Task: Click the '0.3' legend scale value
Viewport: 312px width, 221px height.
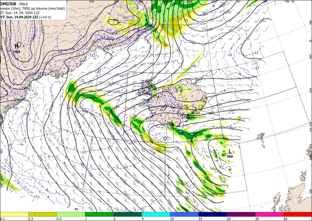Action: pos(31,219)
